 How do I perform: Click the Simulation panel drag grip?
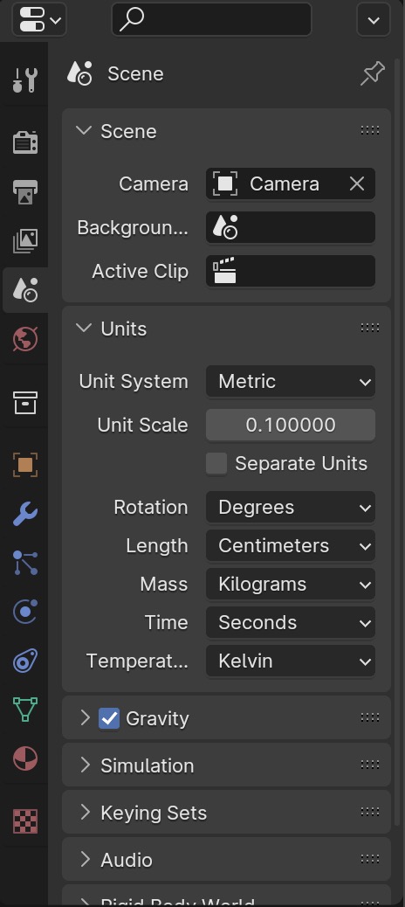[370, 765]
